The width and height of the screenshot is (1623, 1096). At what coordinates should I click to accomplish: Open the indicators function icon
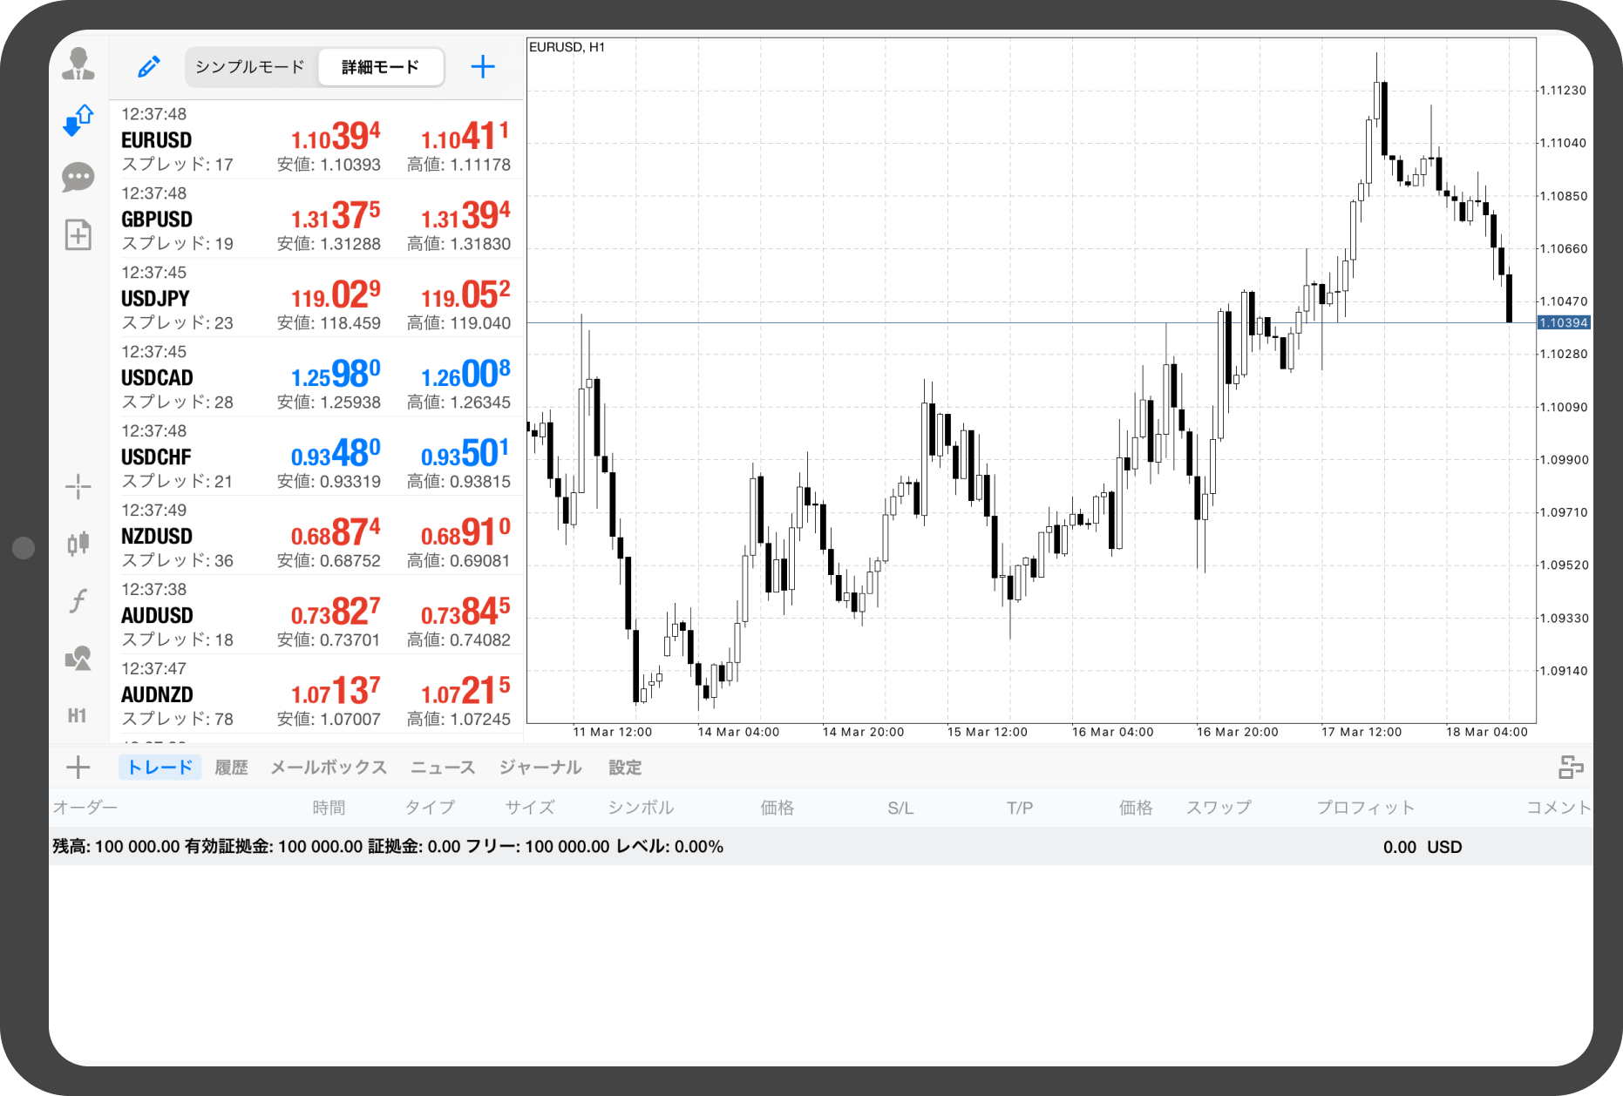click(78, 600)
